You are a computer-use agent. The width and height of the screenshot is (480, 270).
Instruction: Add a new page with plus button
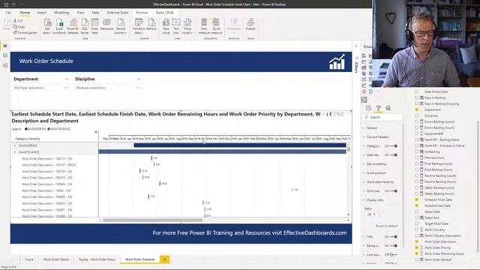tap(165, 259)
